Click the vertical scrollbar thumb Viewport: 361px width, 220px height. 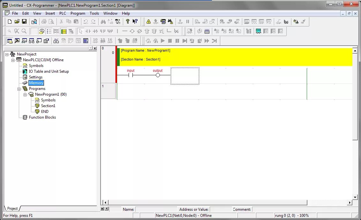click(x=355, y=96)
